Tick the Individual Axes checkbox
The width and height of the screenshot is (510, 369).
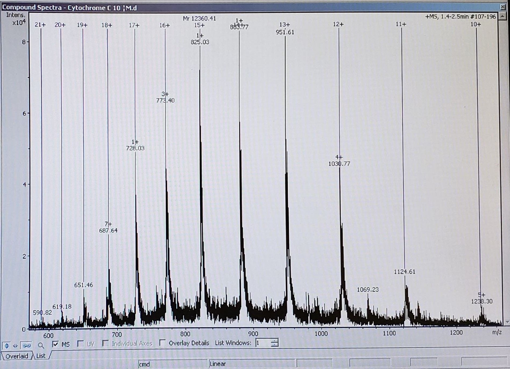click(x=105, y=343)
